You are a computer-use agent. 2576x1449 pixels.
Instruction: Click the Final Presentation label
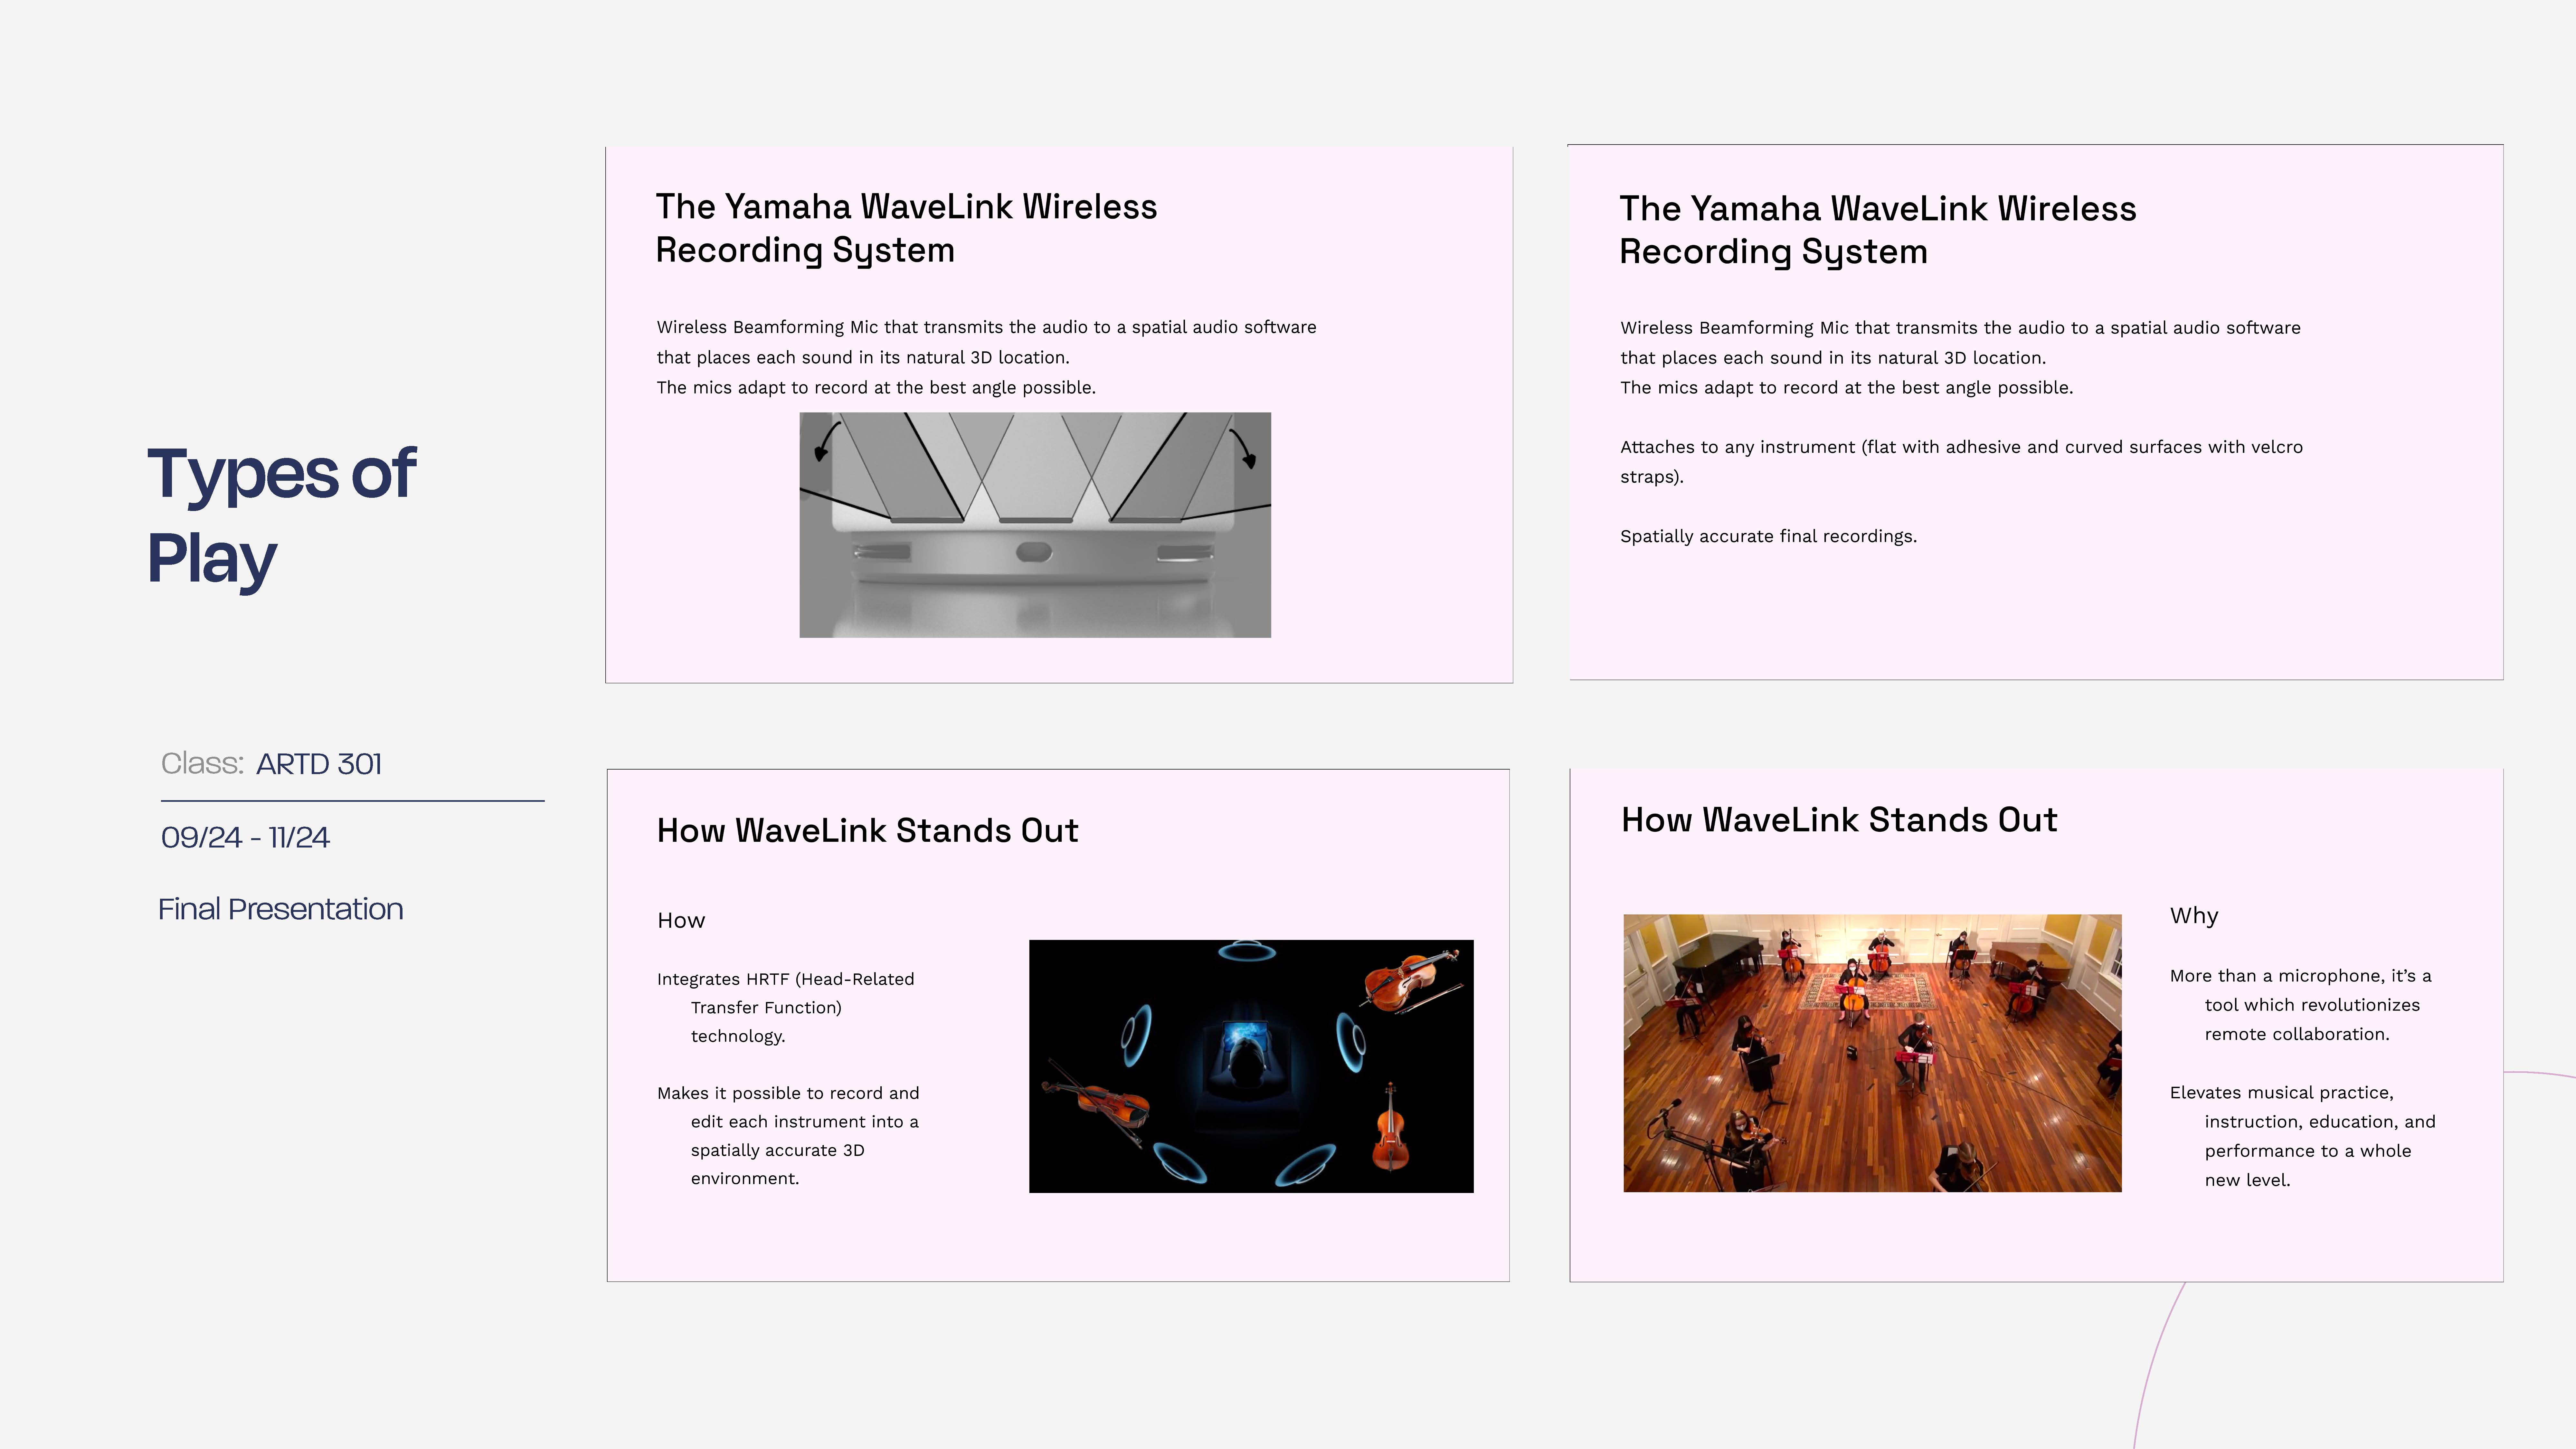[281, 909]
